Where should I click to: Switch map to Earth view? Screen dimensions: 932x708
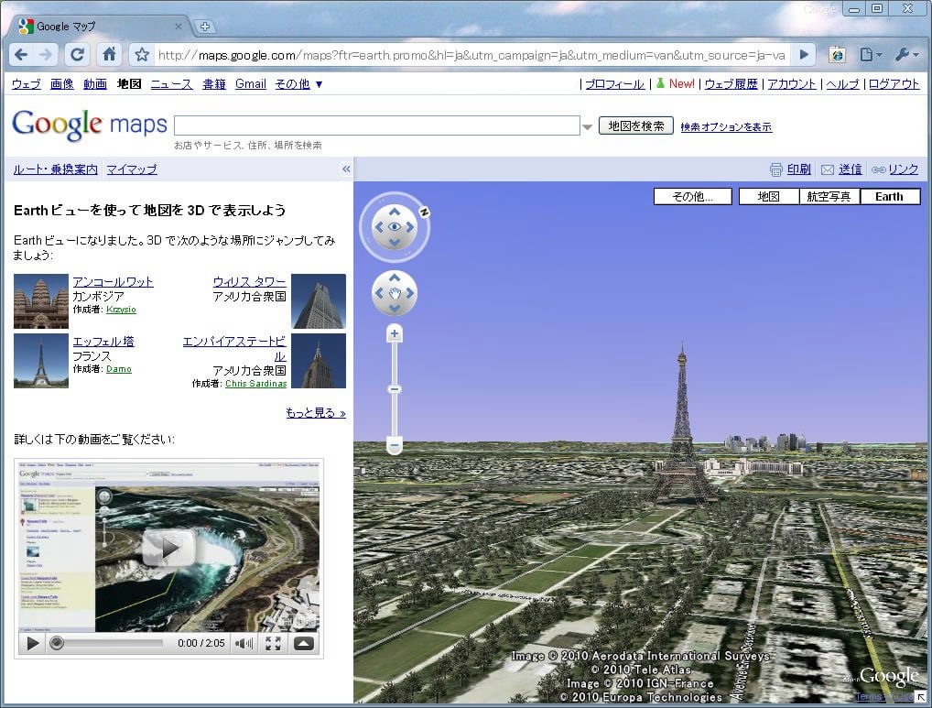coord(889,196)
